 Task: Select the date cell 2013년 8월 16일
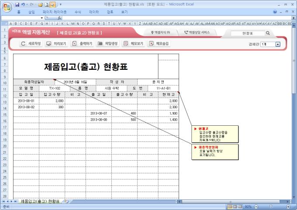coord(76,82)
